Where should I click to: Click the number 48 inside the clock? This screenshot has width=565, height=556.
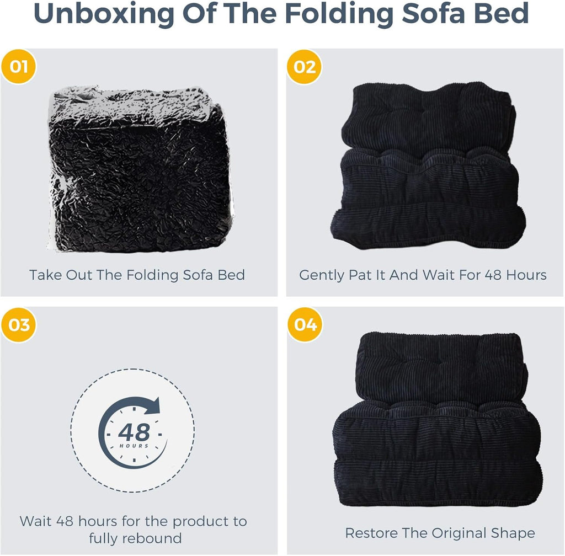point(134,432)
